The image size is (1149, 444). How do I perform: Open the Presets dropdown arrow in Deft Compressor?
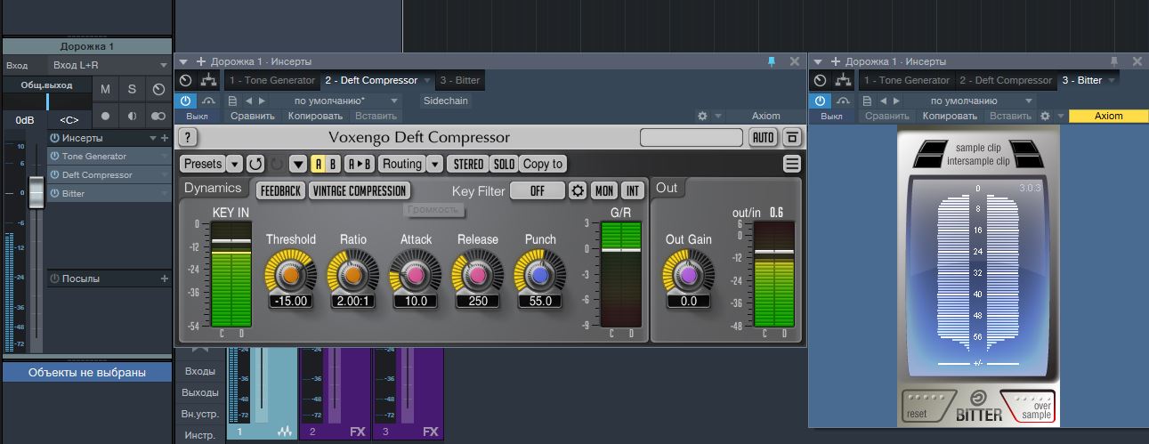(x=234, y=164)
